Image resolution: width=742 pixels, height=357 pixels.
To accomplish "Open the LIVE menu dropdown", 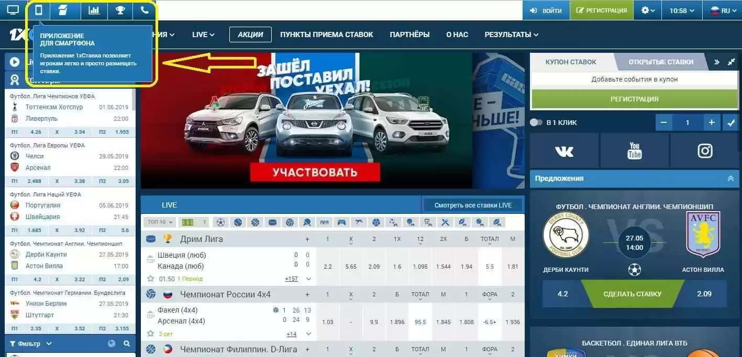I will click(x=203, y=34).
